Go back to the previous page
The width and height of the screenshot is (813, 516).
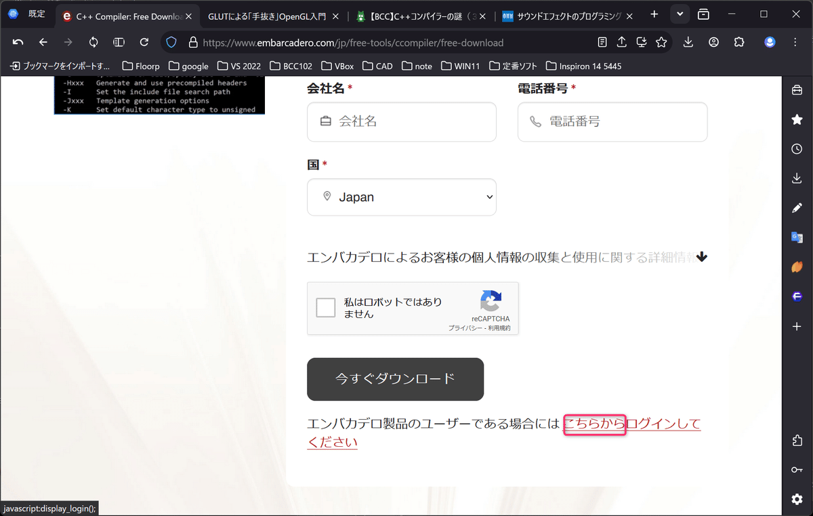pyautogui.click(x=43, y=42)
